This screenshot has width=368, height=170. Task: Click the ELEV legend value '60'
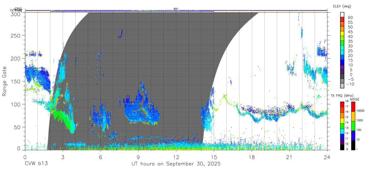click(x=351, y=18)
